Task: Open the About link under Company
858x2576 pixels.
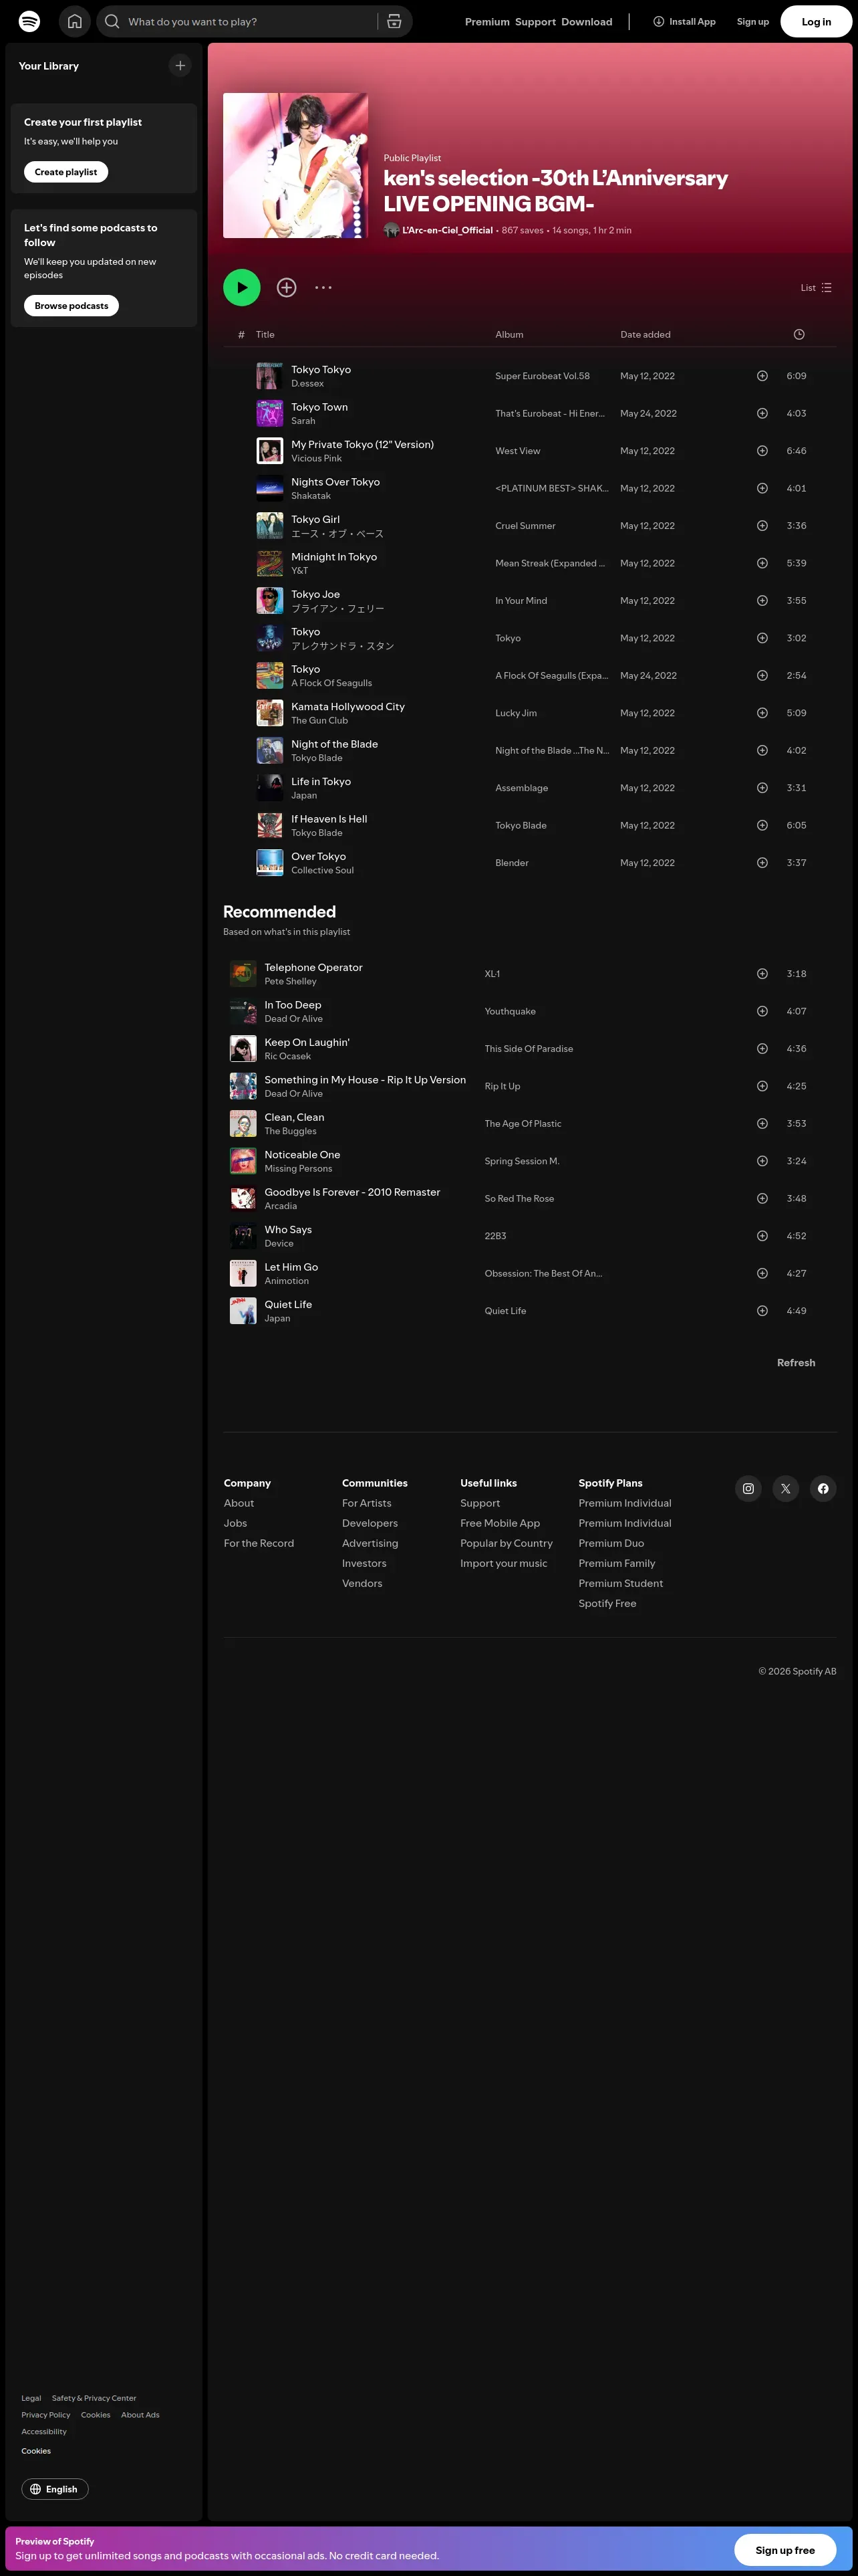Action: coord(239,1504)
